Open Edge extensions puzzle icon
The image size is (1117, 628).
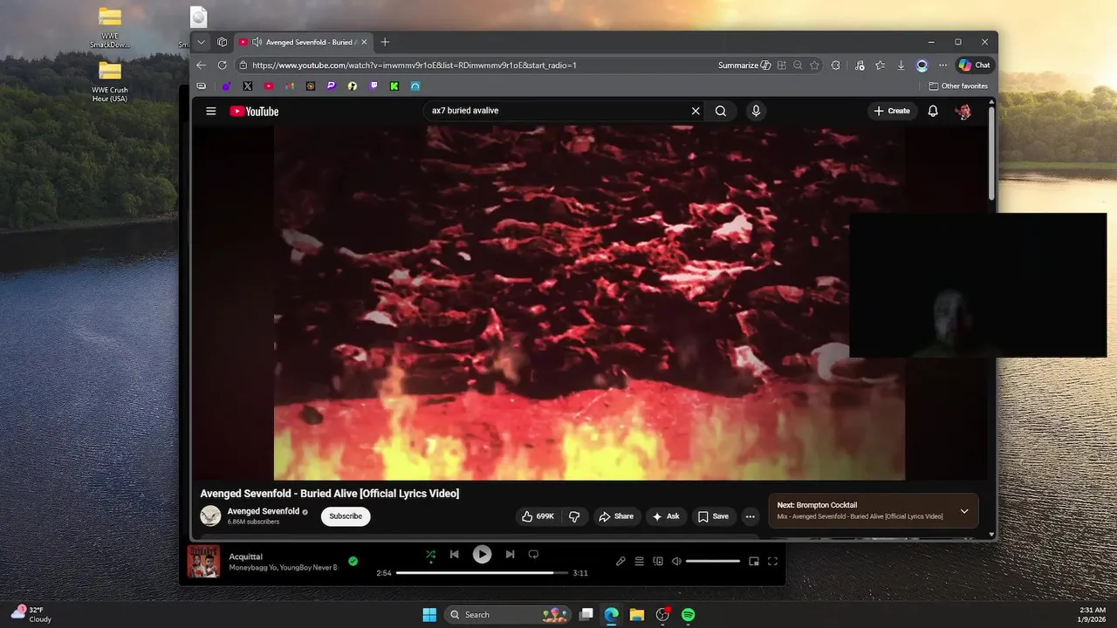pos(835,65)
